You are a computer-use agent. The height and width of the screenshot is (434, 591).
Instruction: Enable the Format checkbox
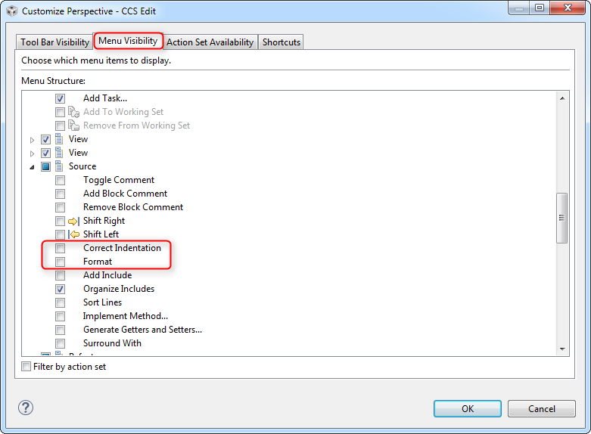pos(60,262)
